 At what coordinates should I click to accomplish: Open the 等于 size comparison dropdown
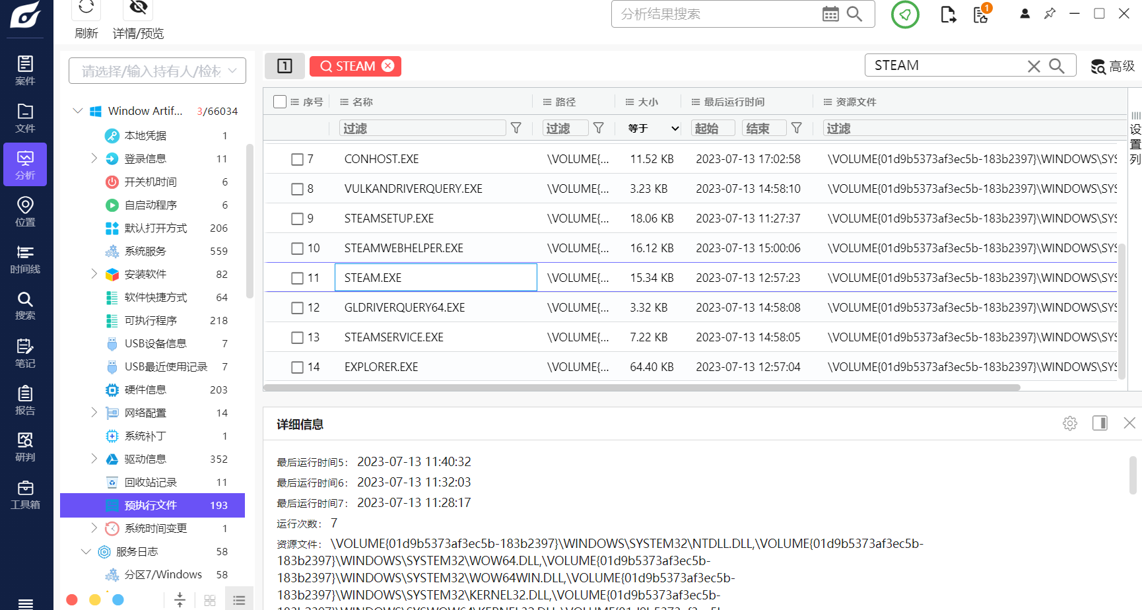[x=654, y=128]
